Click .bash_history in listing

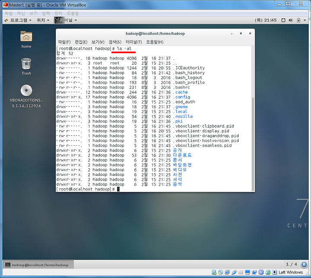click(189, 73)
